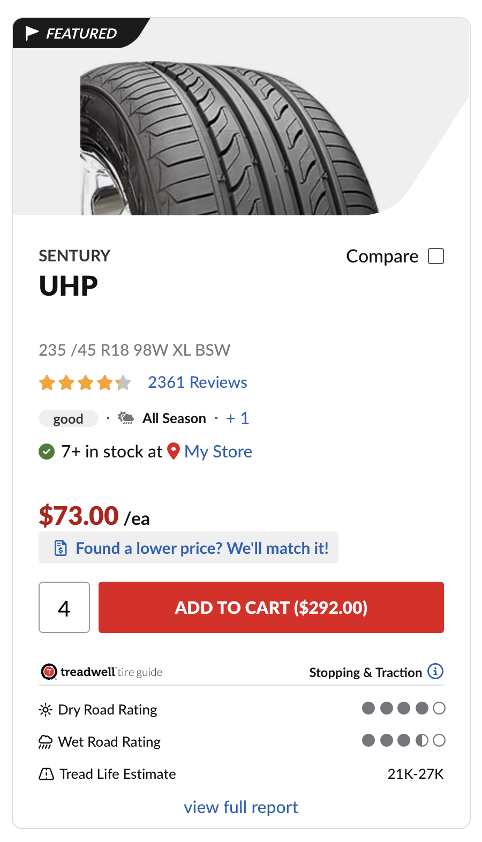
Task: Click the green in-stock checkmark icon
Action: (x=47, y=452)
